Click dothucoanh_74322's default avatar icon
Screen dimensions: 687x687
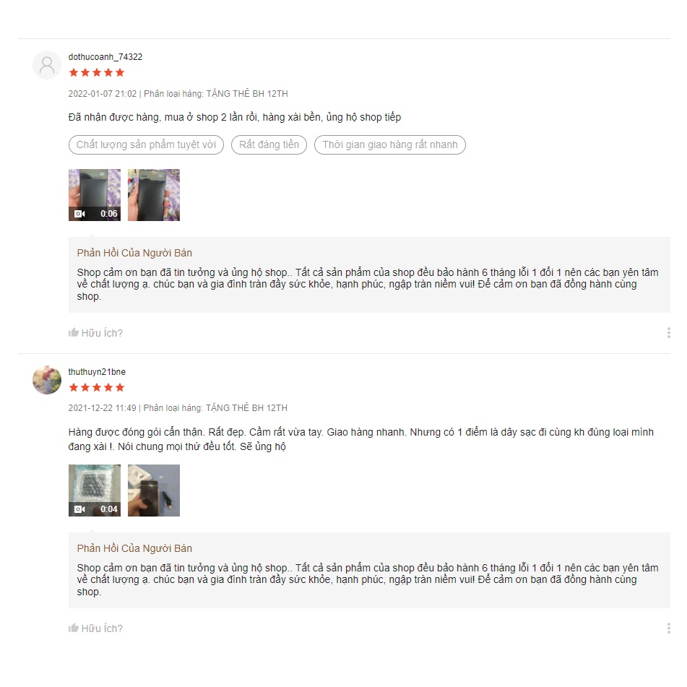point(47,65)
